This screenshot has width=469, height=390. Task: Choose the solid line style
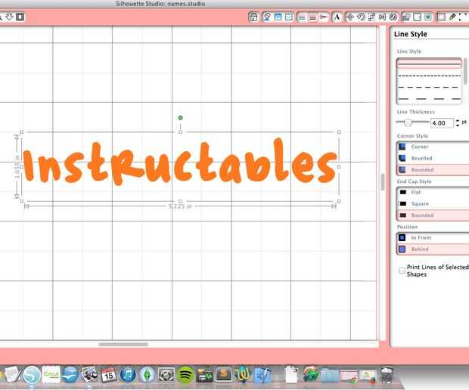(x=429, y=64)
